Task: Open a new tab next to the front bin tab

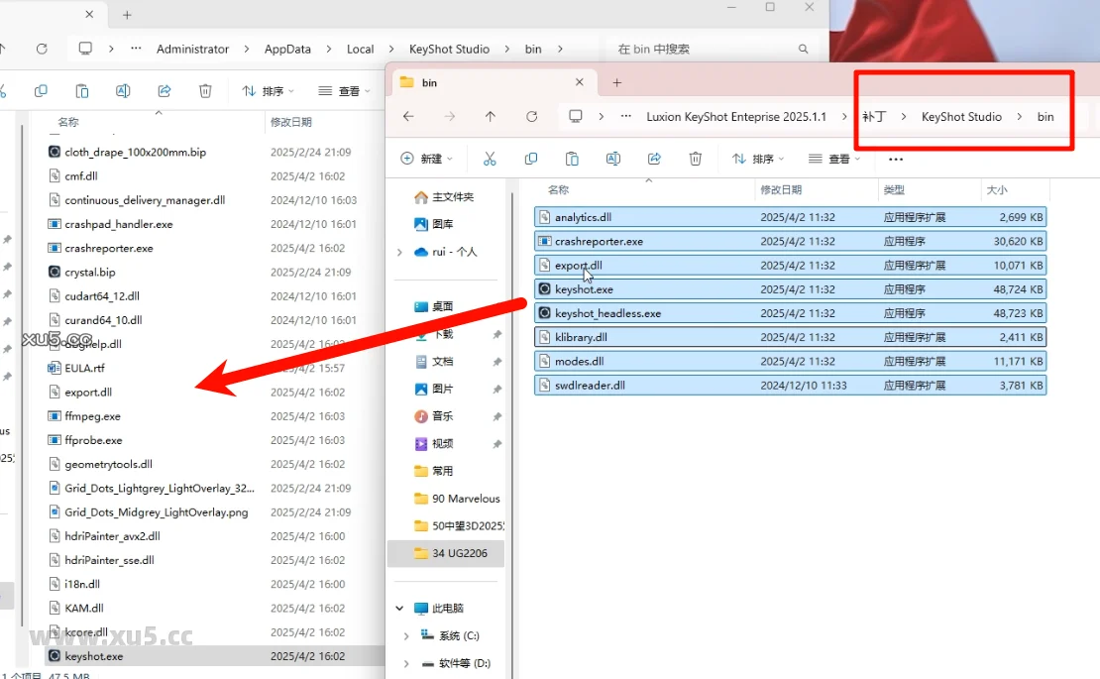Action: click(616, 82)
